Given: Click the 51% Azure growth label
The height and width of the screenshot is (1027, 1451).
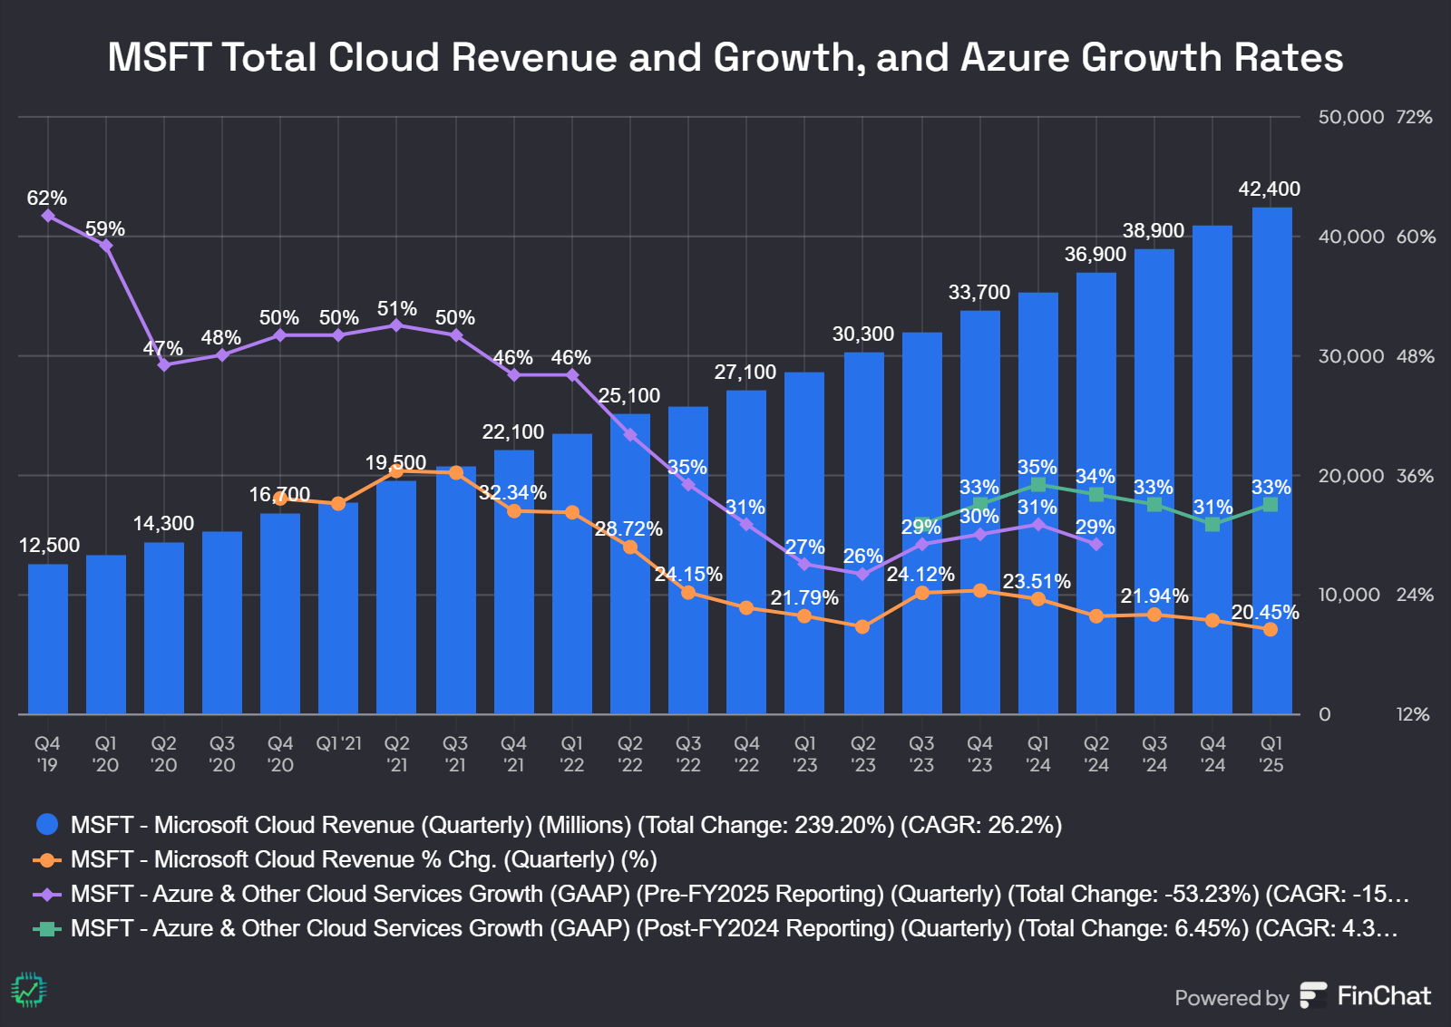Looking at the screenshot, I should [397, 308].
